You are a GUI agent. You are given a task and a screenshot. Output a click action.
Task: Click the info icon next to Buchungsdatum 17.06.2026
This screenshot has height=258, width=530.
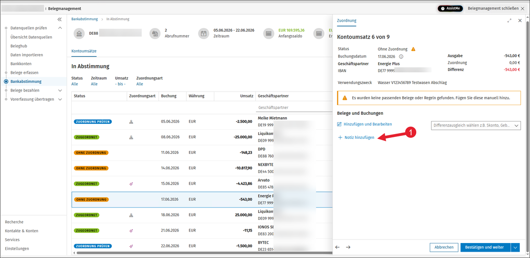[x=401, y=56]
